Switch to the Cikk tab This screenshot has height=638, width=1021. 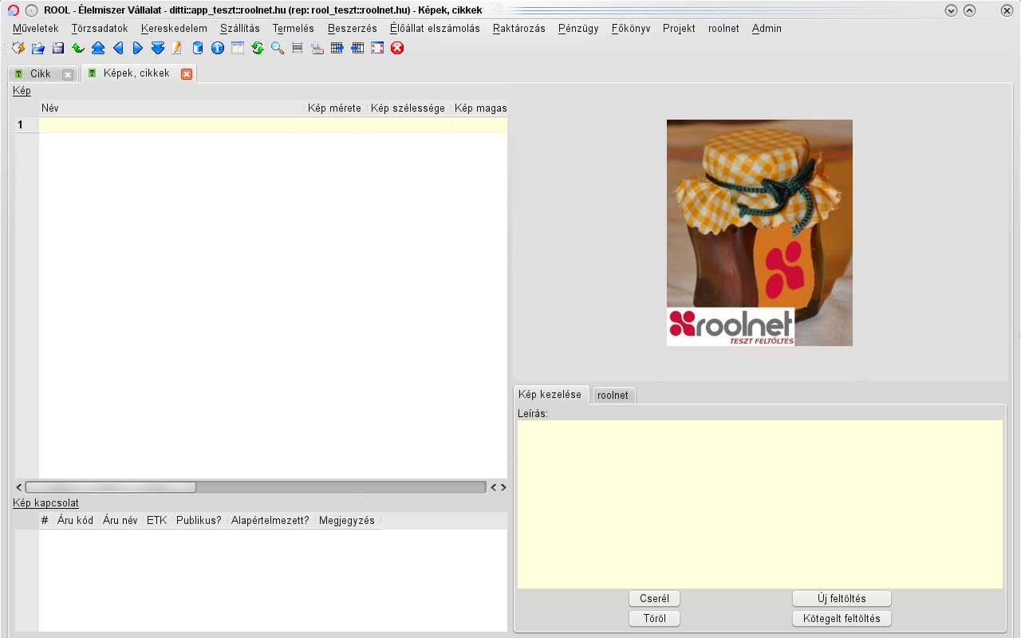coord(40,74)
